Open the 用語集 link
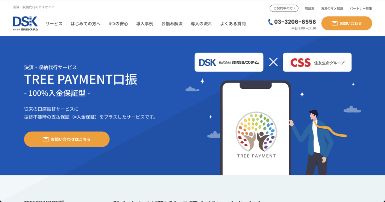Viewport: 385px width, 202px height. point(309,8)
